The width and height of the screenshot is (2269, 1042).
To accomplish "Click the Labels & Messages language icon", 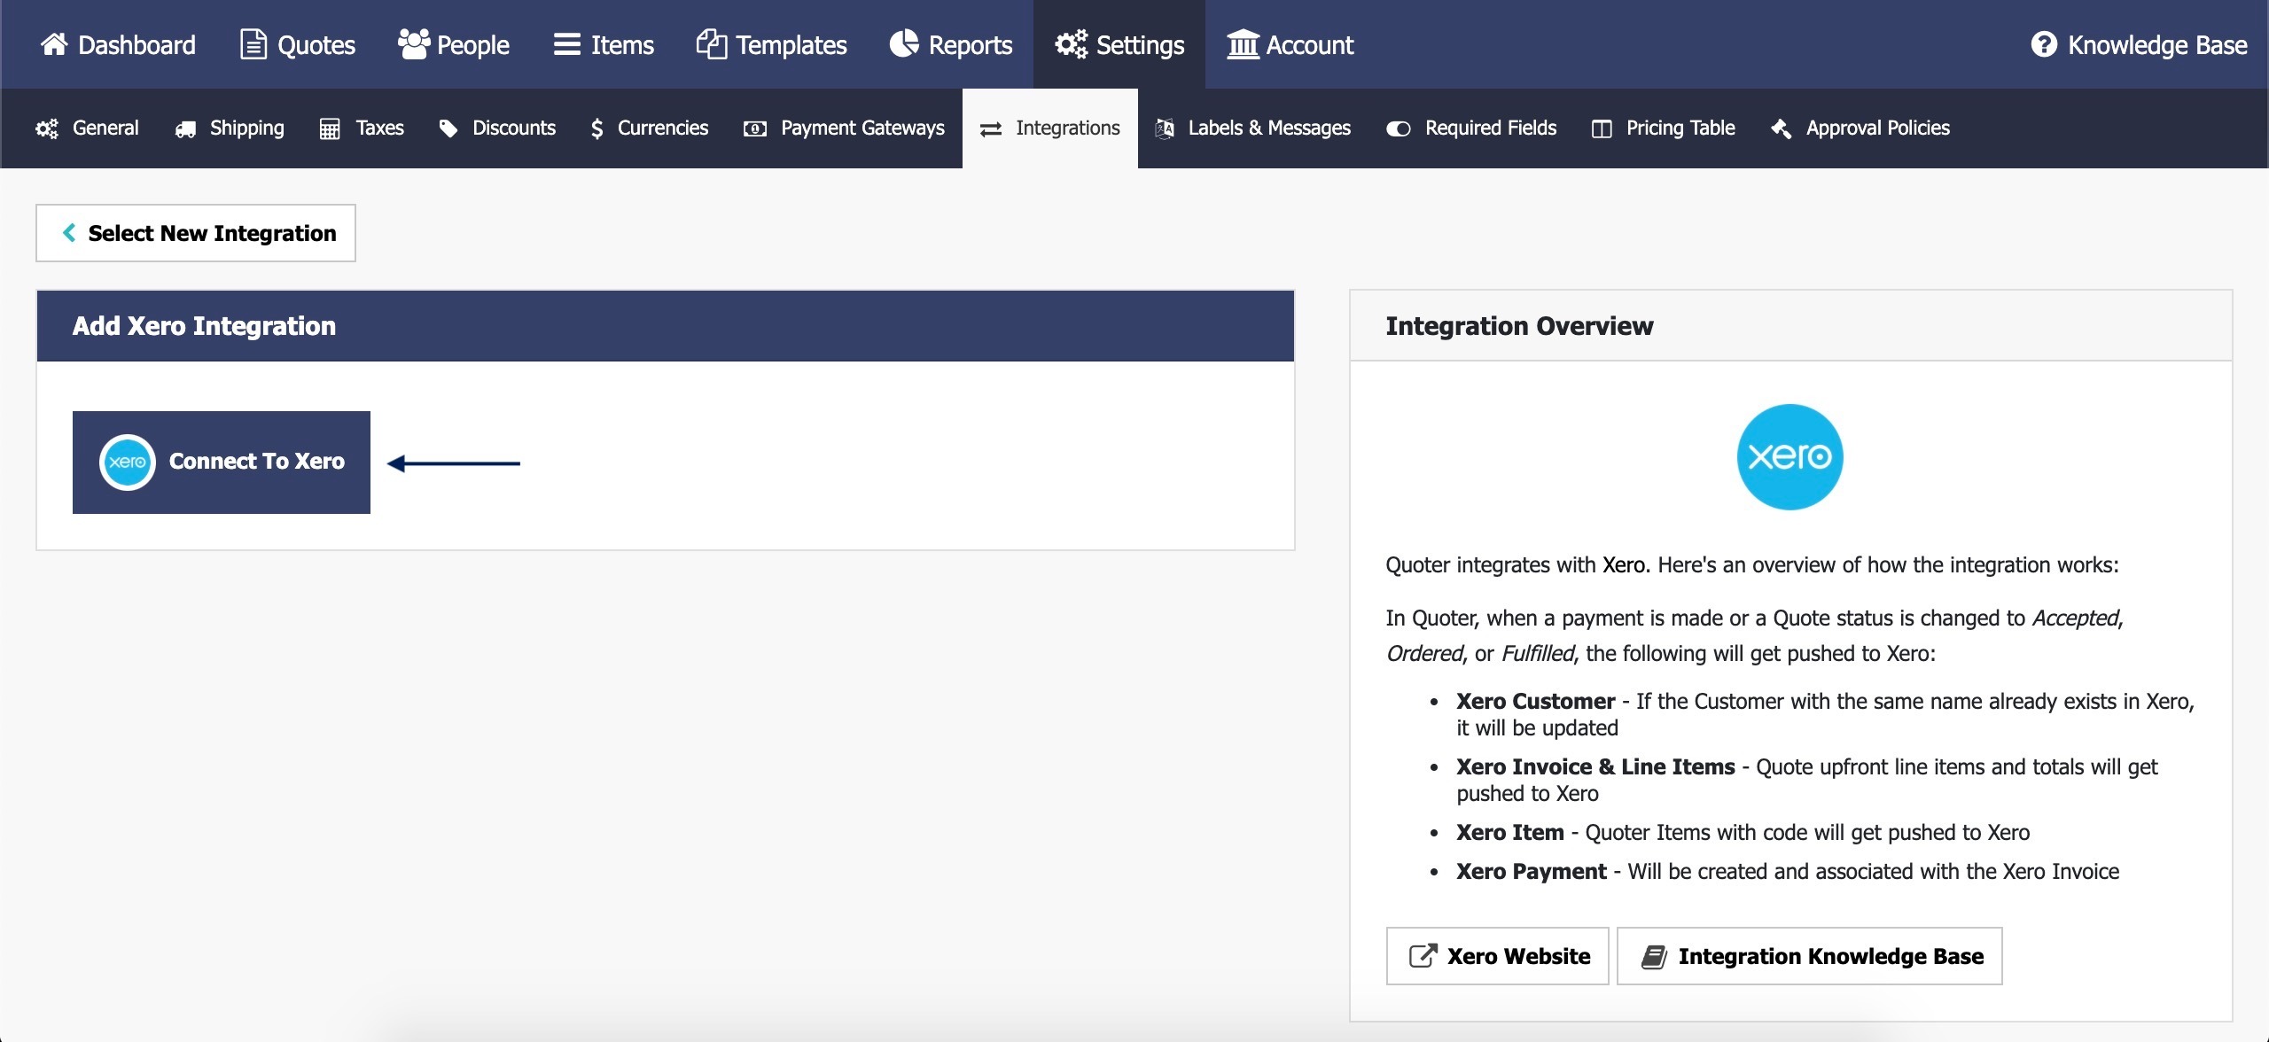I will pyautogui.click(x=1165, y=129).
